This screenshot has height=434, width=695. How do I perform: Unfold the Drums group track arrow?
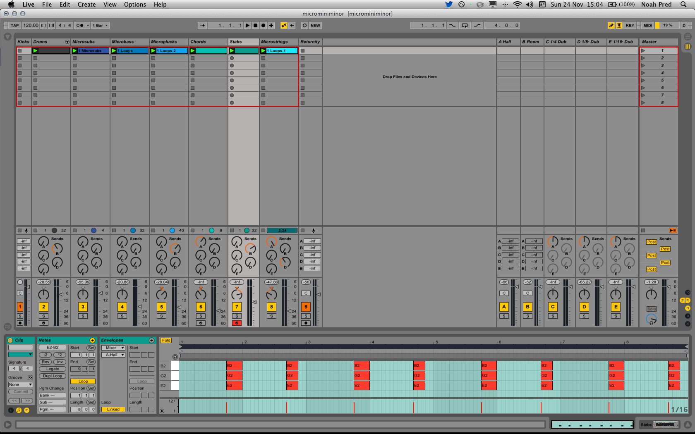(x=67, y=42)
